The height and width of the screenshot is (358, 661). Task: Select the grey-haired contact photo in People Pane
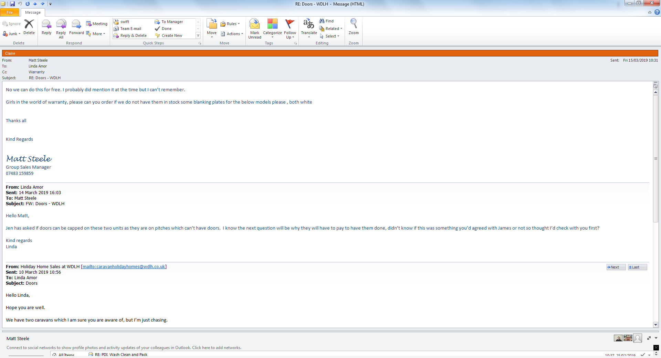(628, 338)
